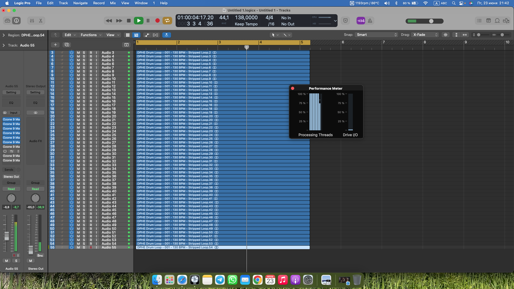
Task: Open the List Editors panel
Action: pos(479,21)
